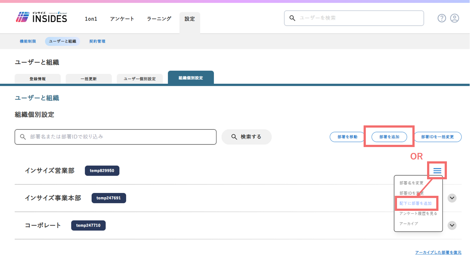This screenshot has height=264, width=470.
Task: Choose 配下に部署を追加 in the context menu
Action: pyautogui.click(x=416, y=203)
